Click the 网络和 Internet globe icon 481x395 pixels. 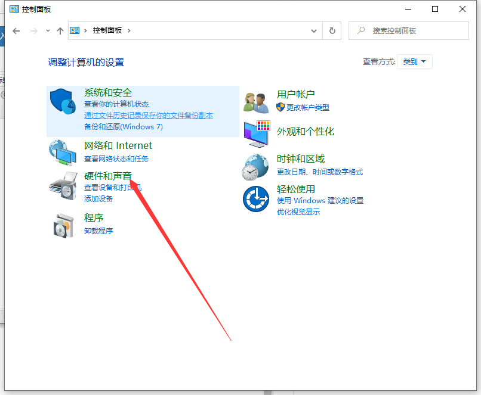coord(60,152)
